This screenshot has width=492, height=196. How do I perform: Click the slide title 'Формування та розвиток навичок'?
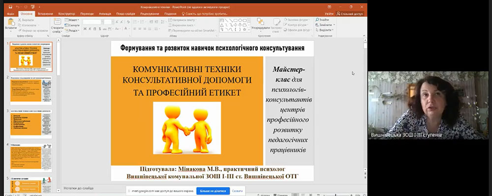(212, 48)
